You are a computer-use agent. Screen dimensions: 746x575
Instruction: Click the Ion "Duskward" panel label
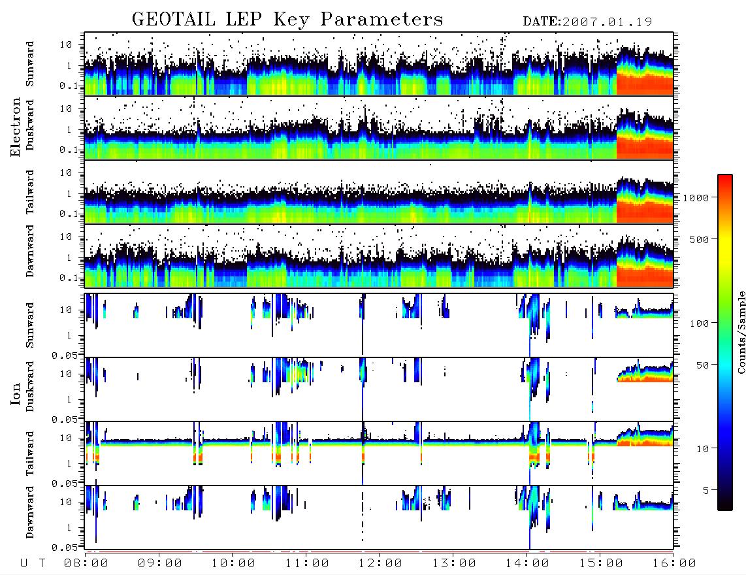pos(30,387)
